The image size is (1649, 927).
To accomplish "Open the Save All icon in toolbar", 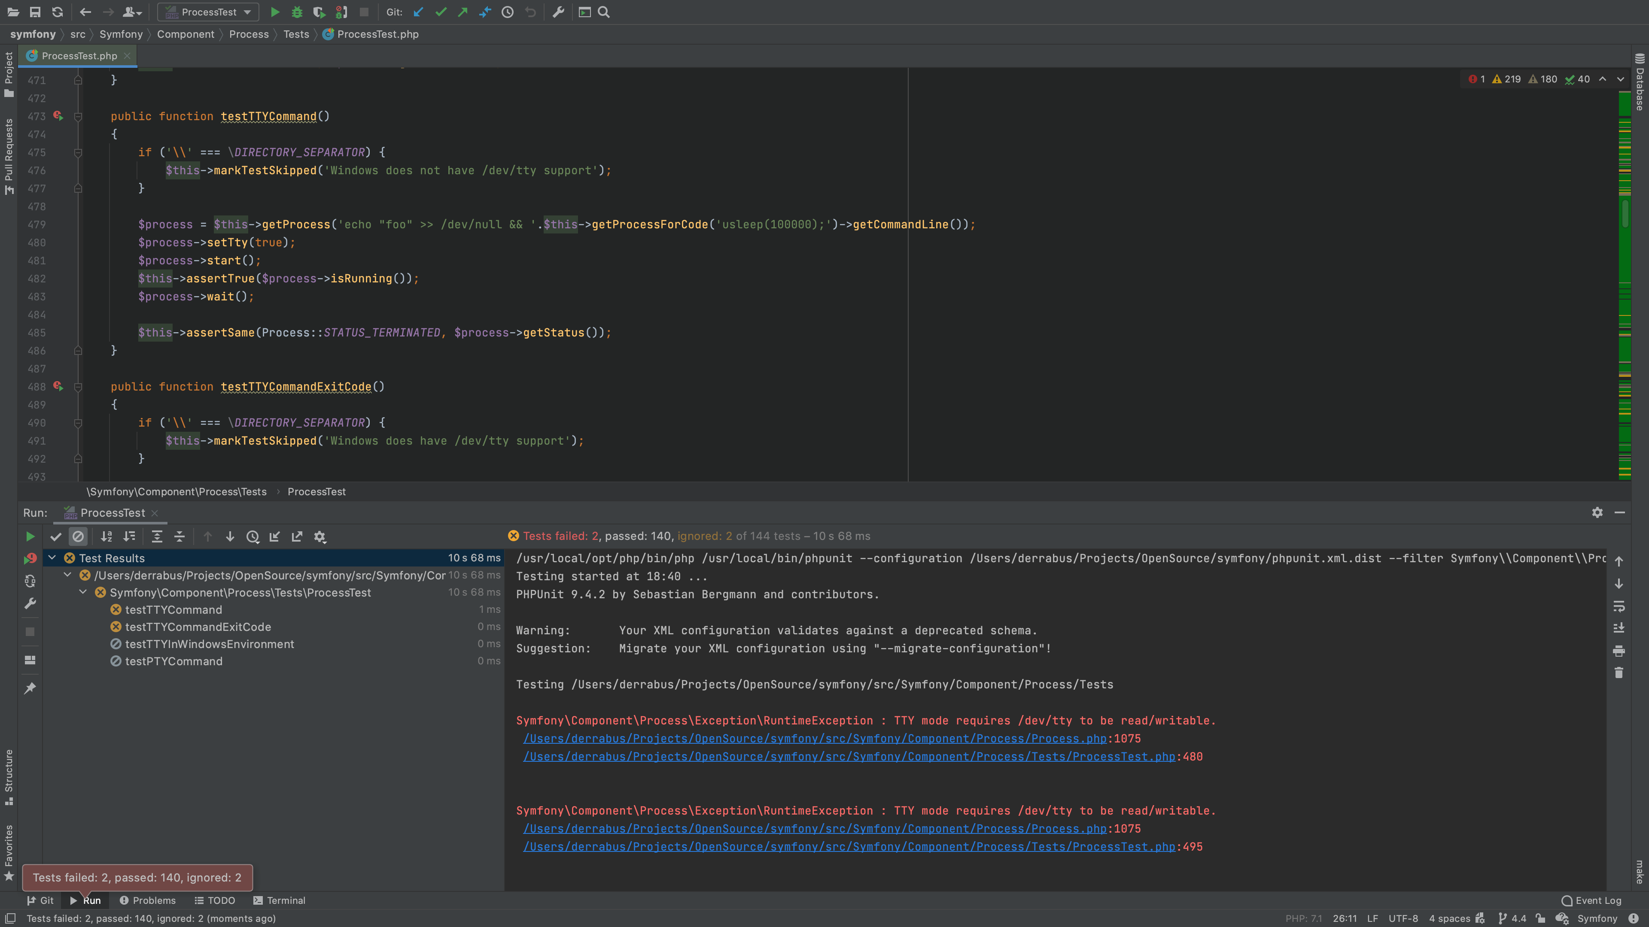I will [35, 12].
